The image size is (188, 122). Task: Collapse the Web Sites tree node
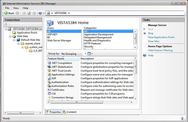(x=10, y=37)
